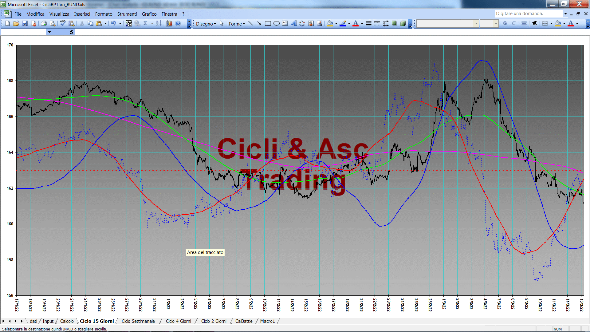Toggle Italic (C) formatting
The image size is (590, 332).
(x=513, y=23)
